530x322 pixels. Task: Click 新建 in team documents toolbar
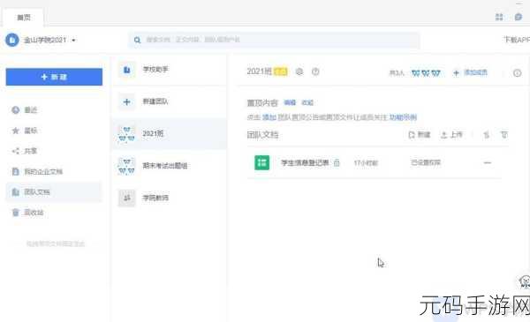420,135
